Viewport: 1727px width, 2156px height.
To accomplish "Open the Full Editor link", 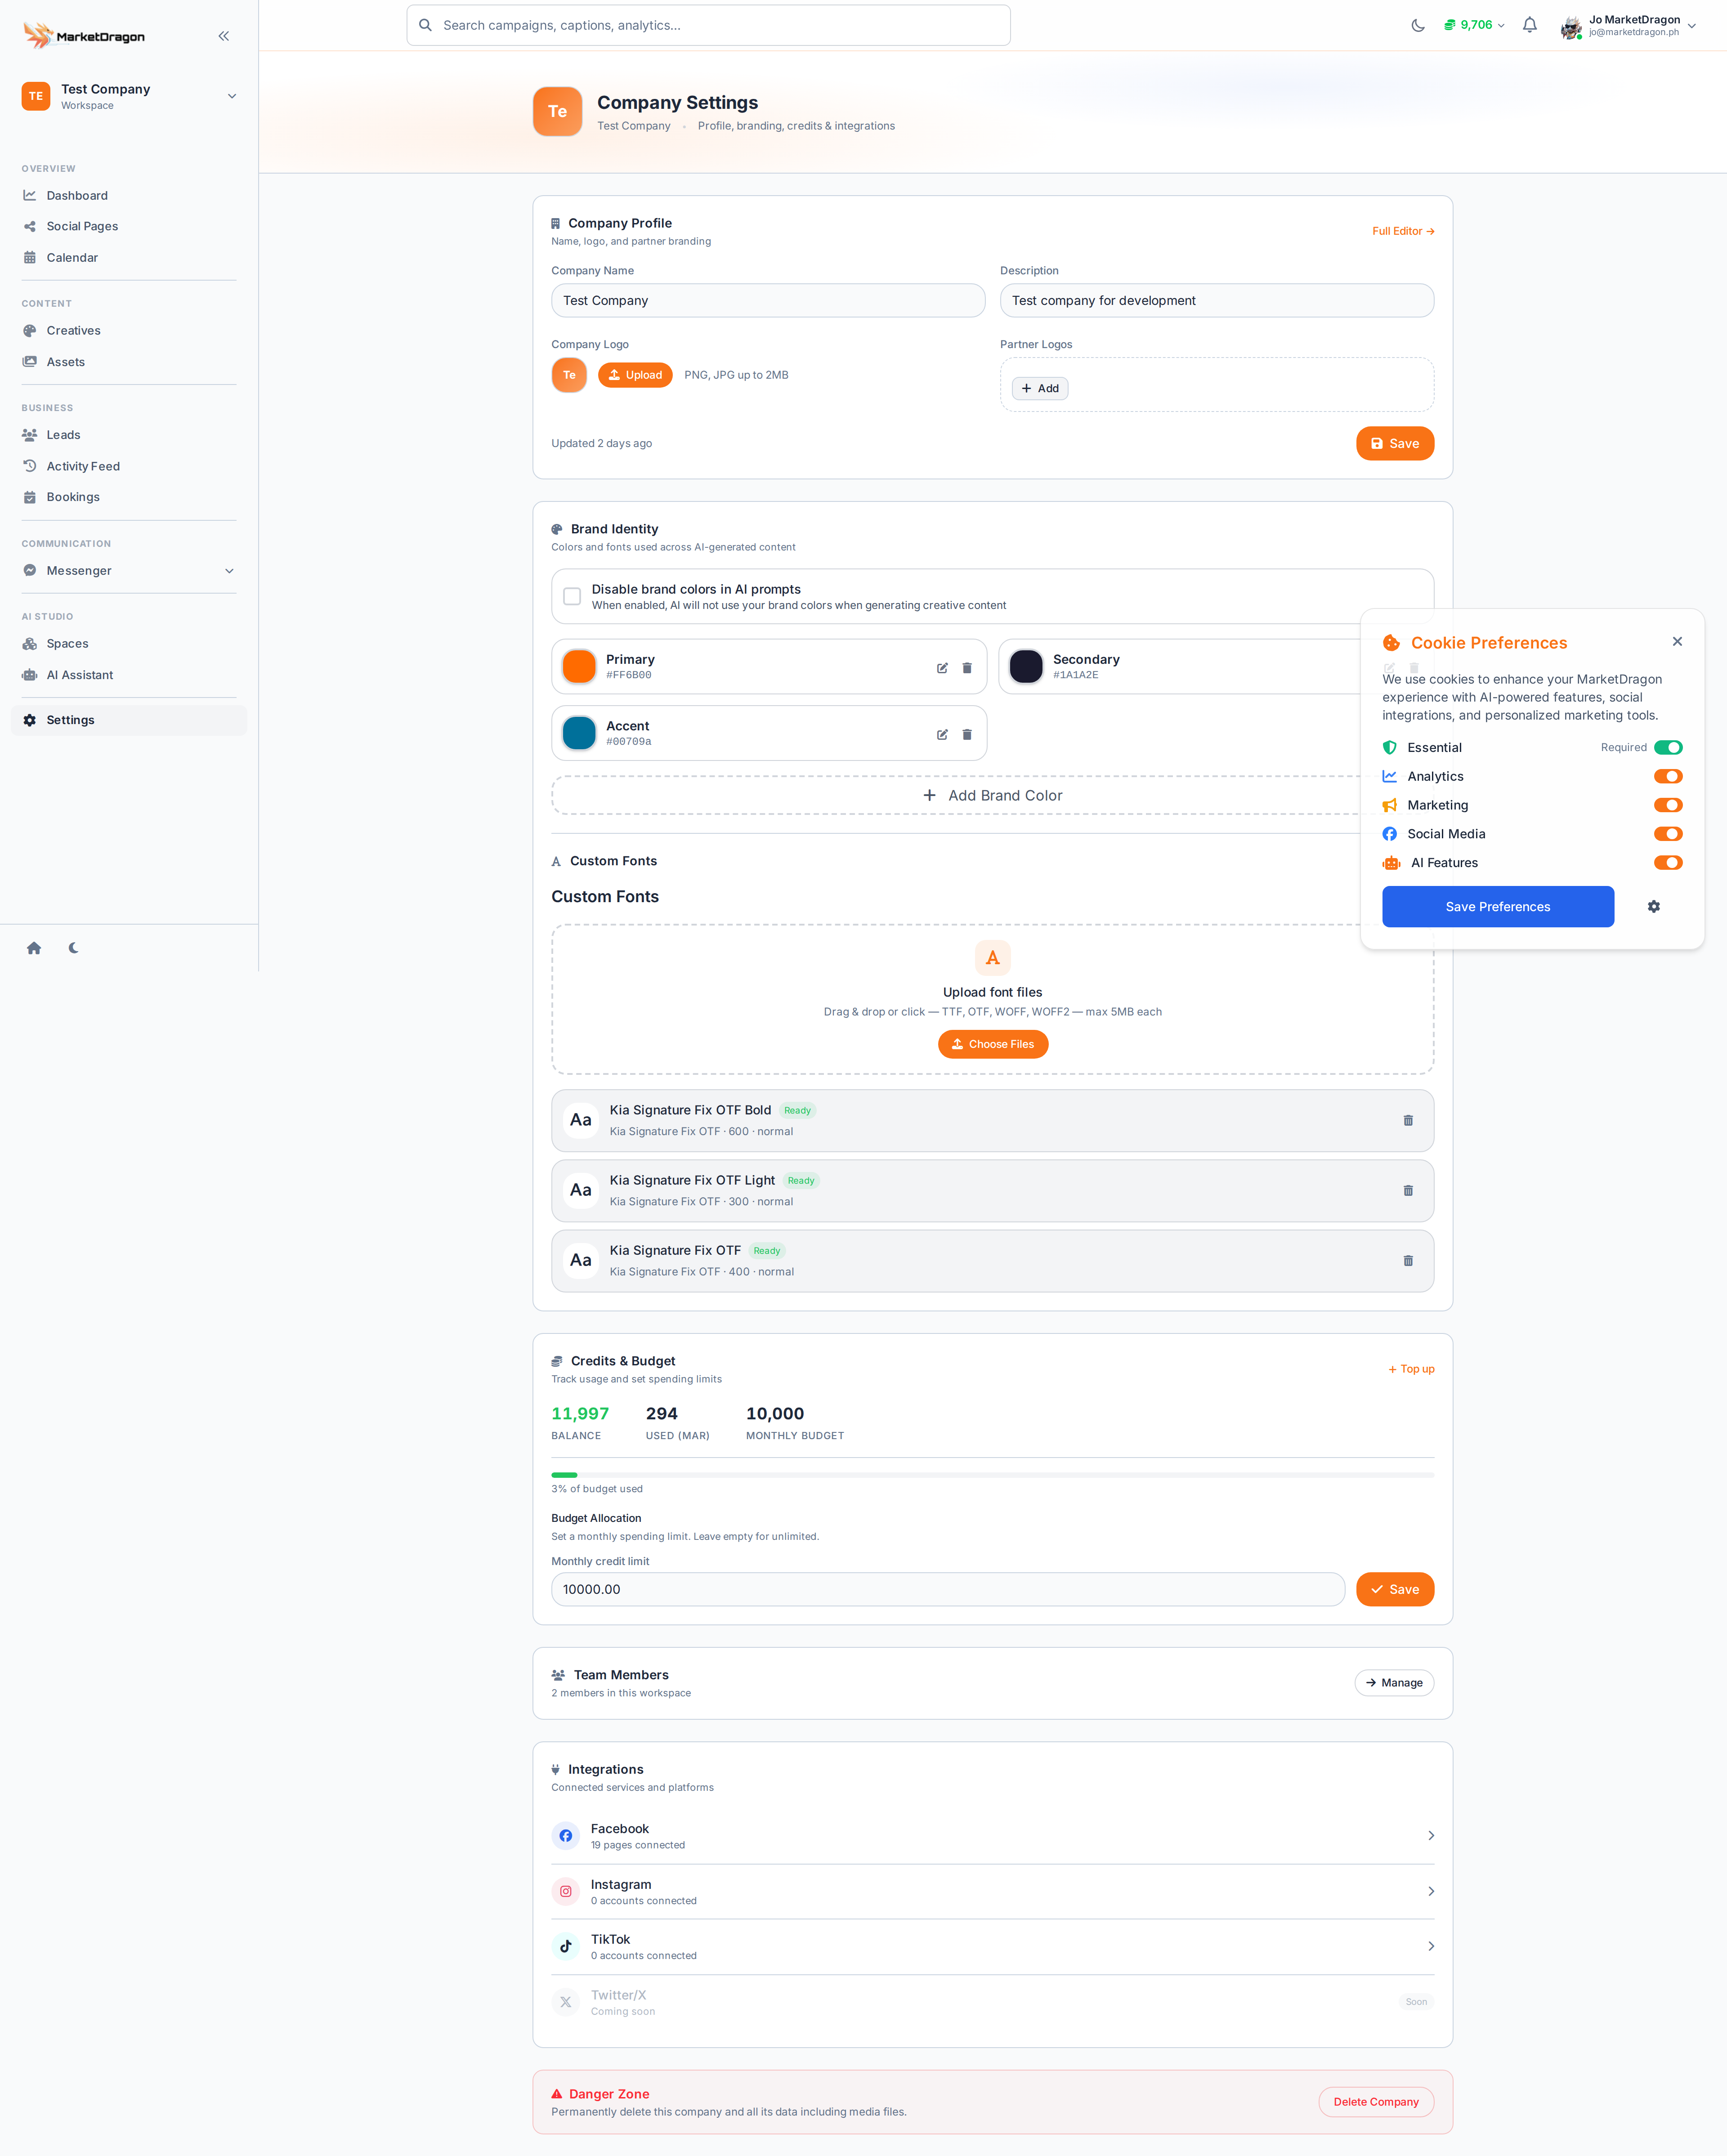I will coord(1403,231).
